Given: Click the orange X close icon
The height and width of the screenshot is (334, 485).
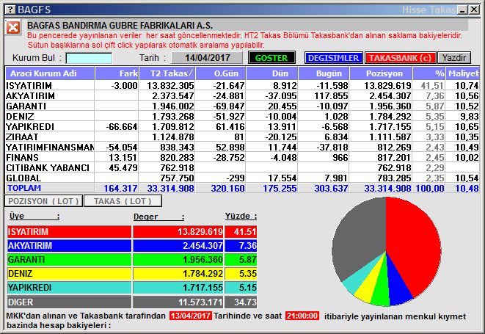Looking at the screenshot, I should (13, 28).
